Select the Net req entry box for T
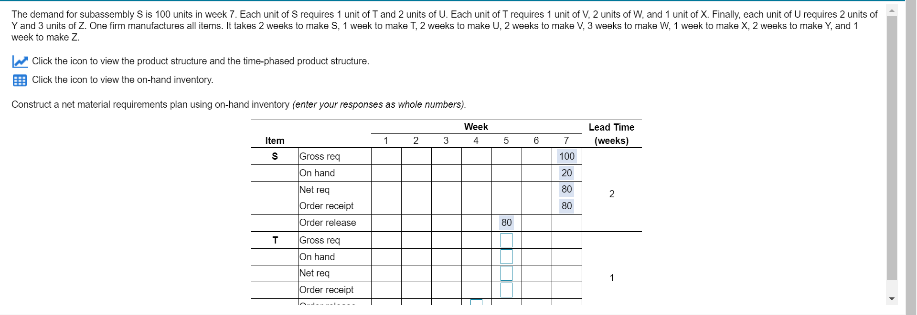This screenshot has height=315, width=917. pyautogui.click(x=507, y=273)
